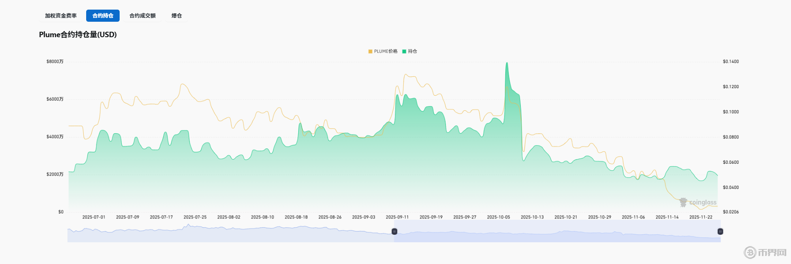This screenshot has width=791, height=264.
Task: Click the $8000万 label on the left axis
Action: click(x=55, y=62)
